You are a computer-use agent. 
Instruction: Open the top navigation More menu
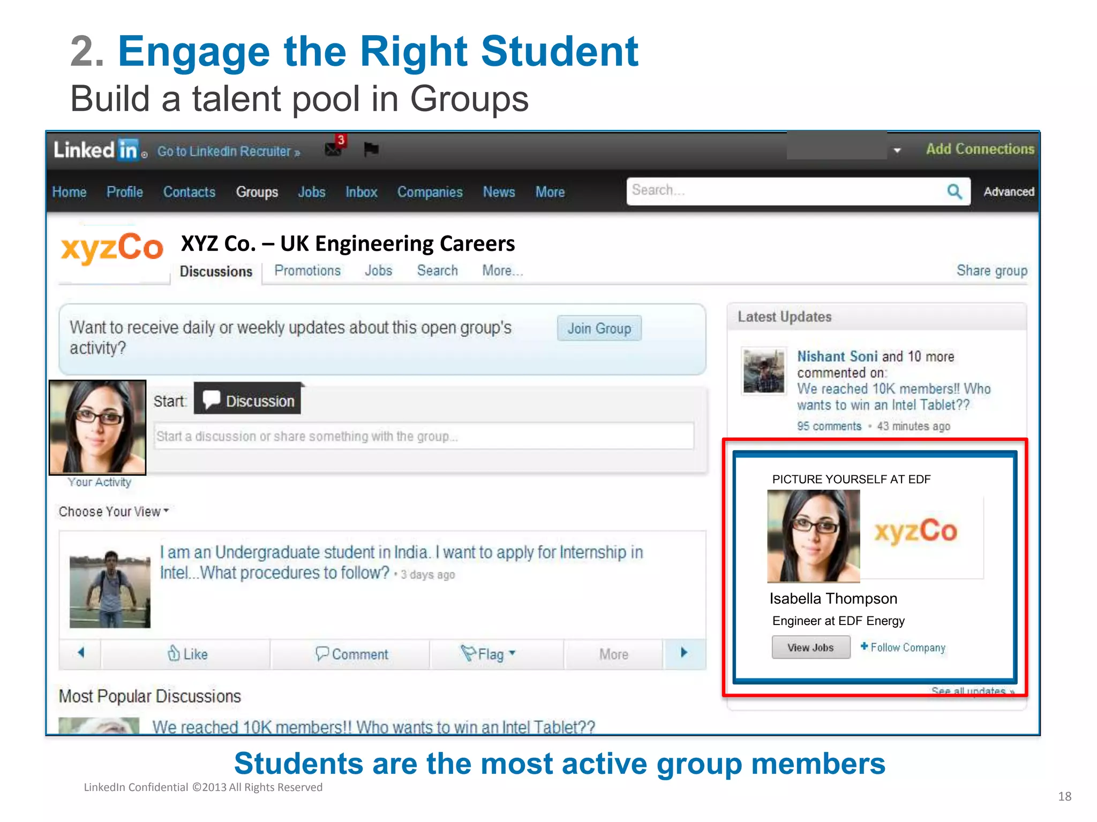click(x=550, y=192)
